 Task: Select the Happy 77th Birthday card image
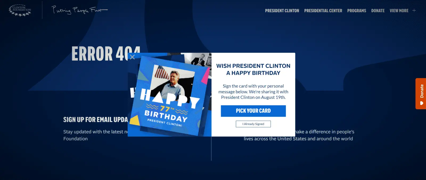click(x=170, y=96)
